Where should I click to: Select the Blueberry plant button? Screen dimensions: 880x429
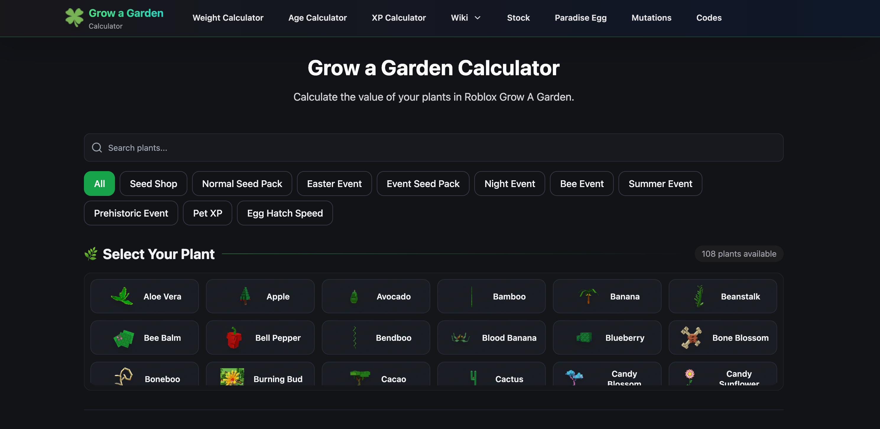[x=607, y=338]
